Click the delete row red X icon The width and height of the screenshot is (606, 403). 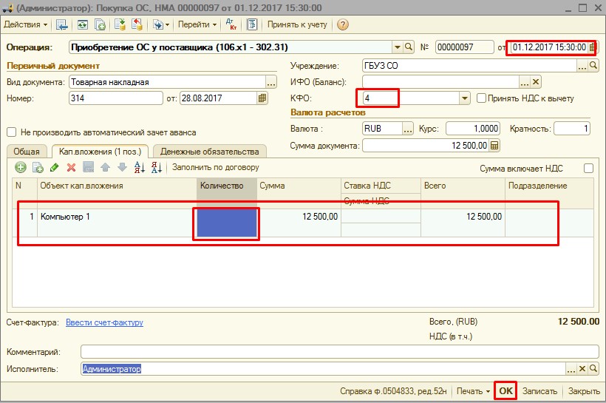pyautogui.click(x=72, y=168)
